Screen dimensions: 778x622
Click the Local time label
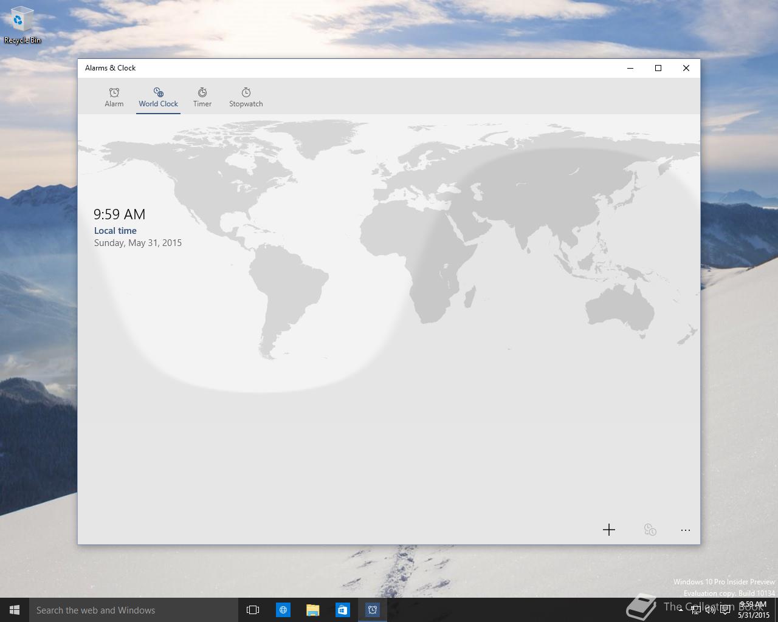click(x=115, y=231)
